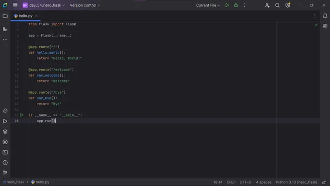Debug the current file
This screenshot has width=330, height=186.
tap(236, 5)
